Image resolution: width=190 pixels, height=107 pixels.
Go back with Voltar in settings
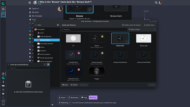[38, 25]
